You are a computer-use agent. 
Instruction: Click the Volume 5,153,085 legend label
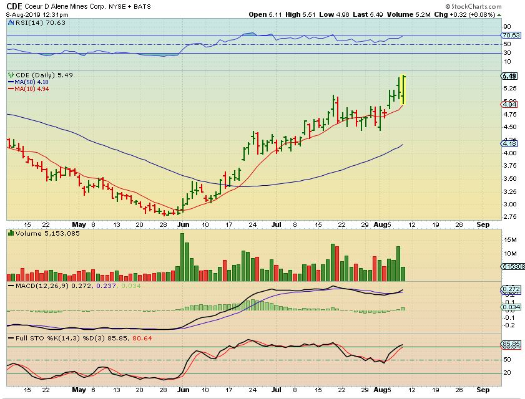tap(47, 233)
